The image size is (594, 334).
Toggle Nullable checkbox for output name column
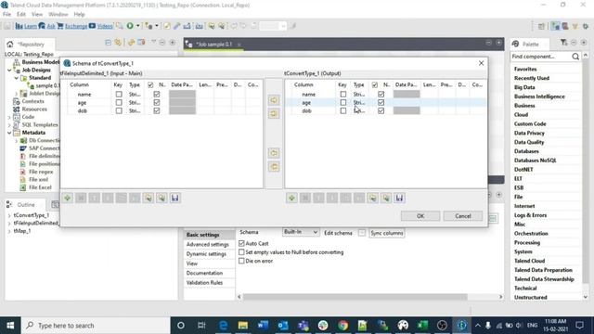coord(381,94)
